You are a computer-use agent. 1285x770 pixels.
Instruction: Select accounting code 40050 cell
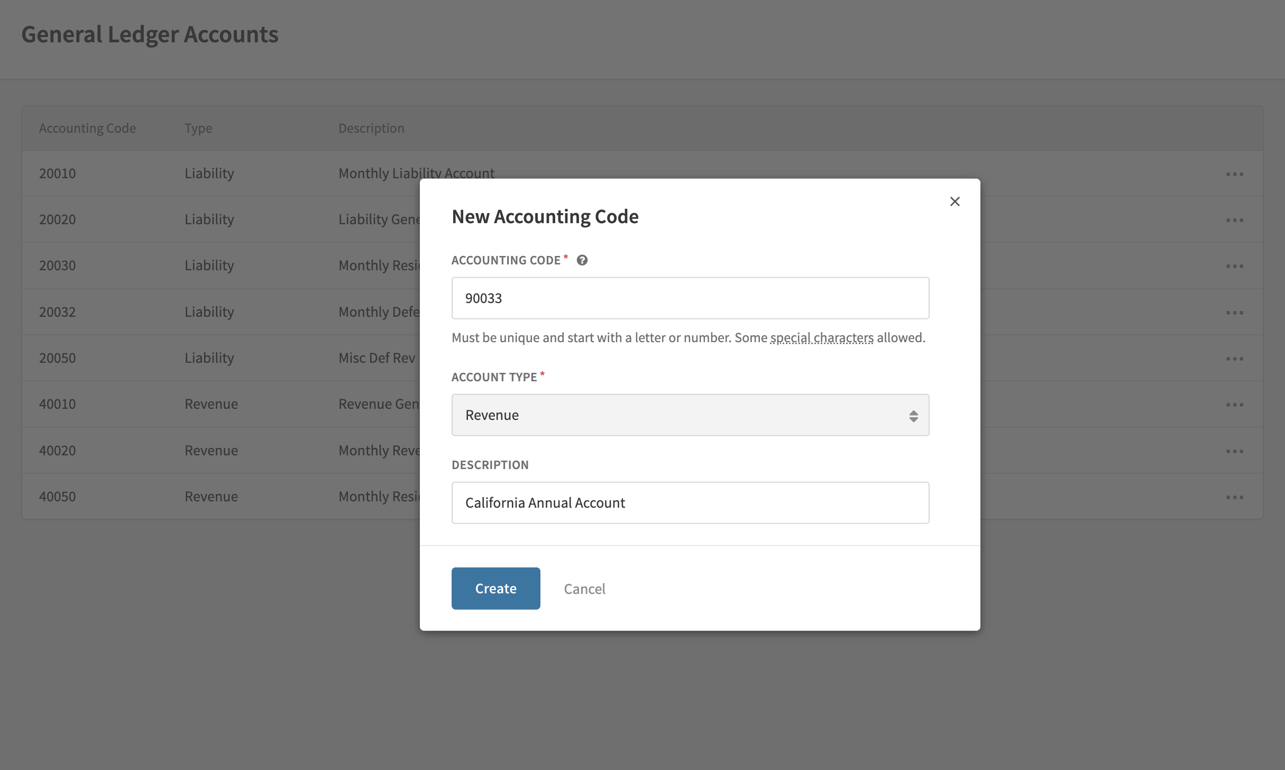[57, 497]
